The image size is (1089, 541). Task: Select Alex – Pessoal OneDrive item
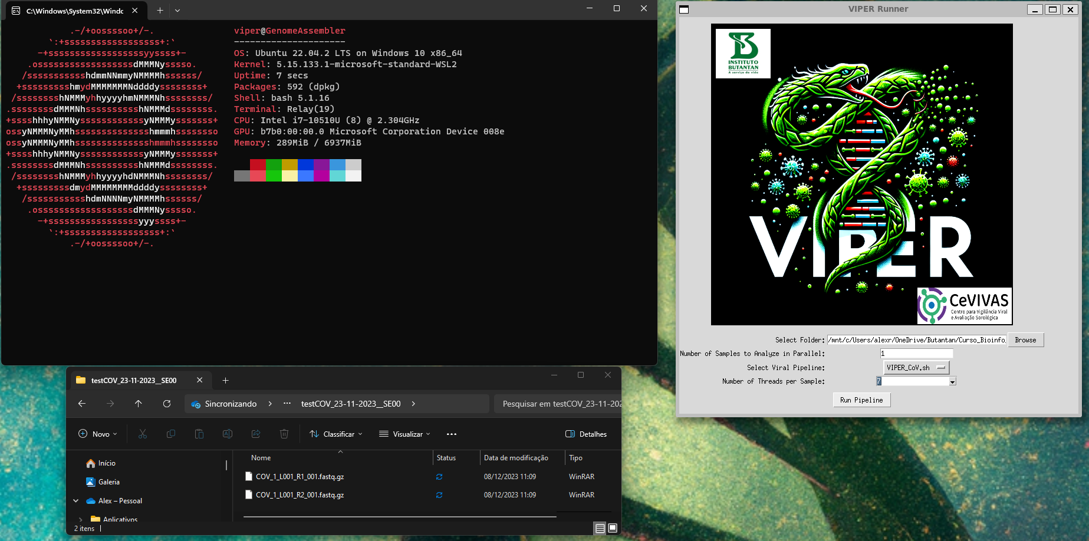point(114,501)
